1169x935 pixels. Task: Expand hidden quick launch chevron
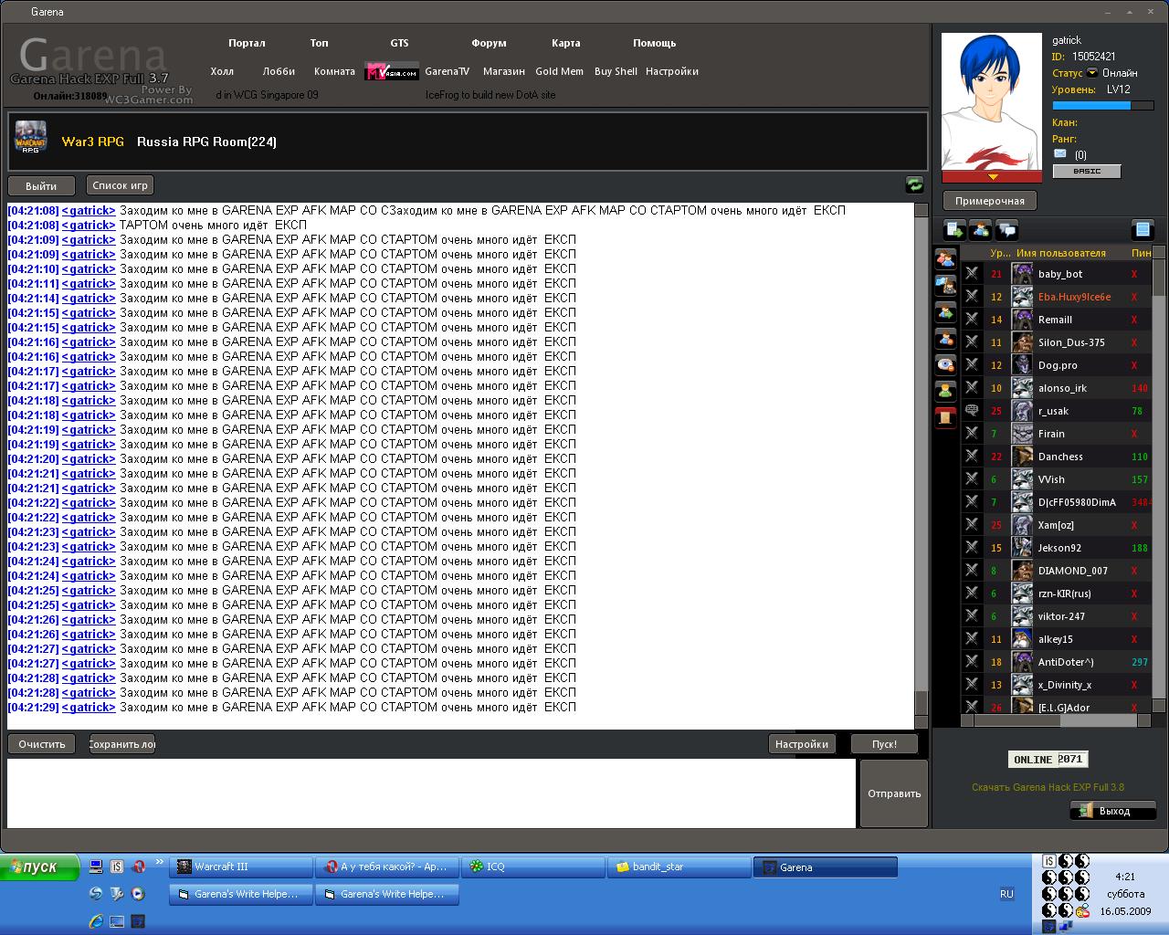(160, 862)
